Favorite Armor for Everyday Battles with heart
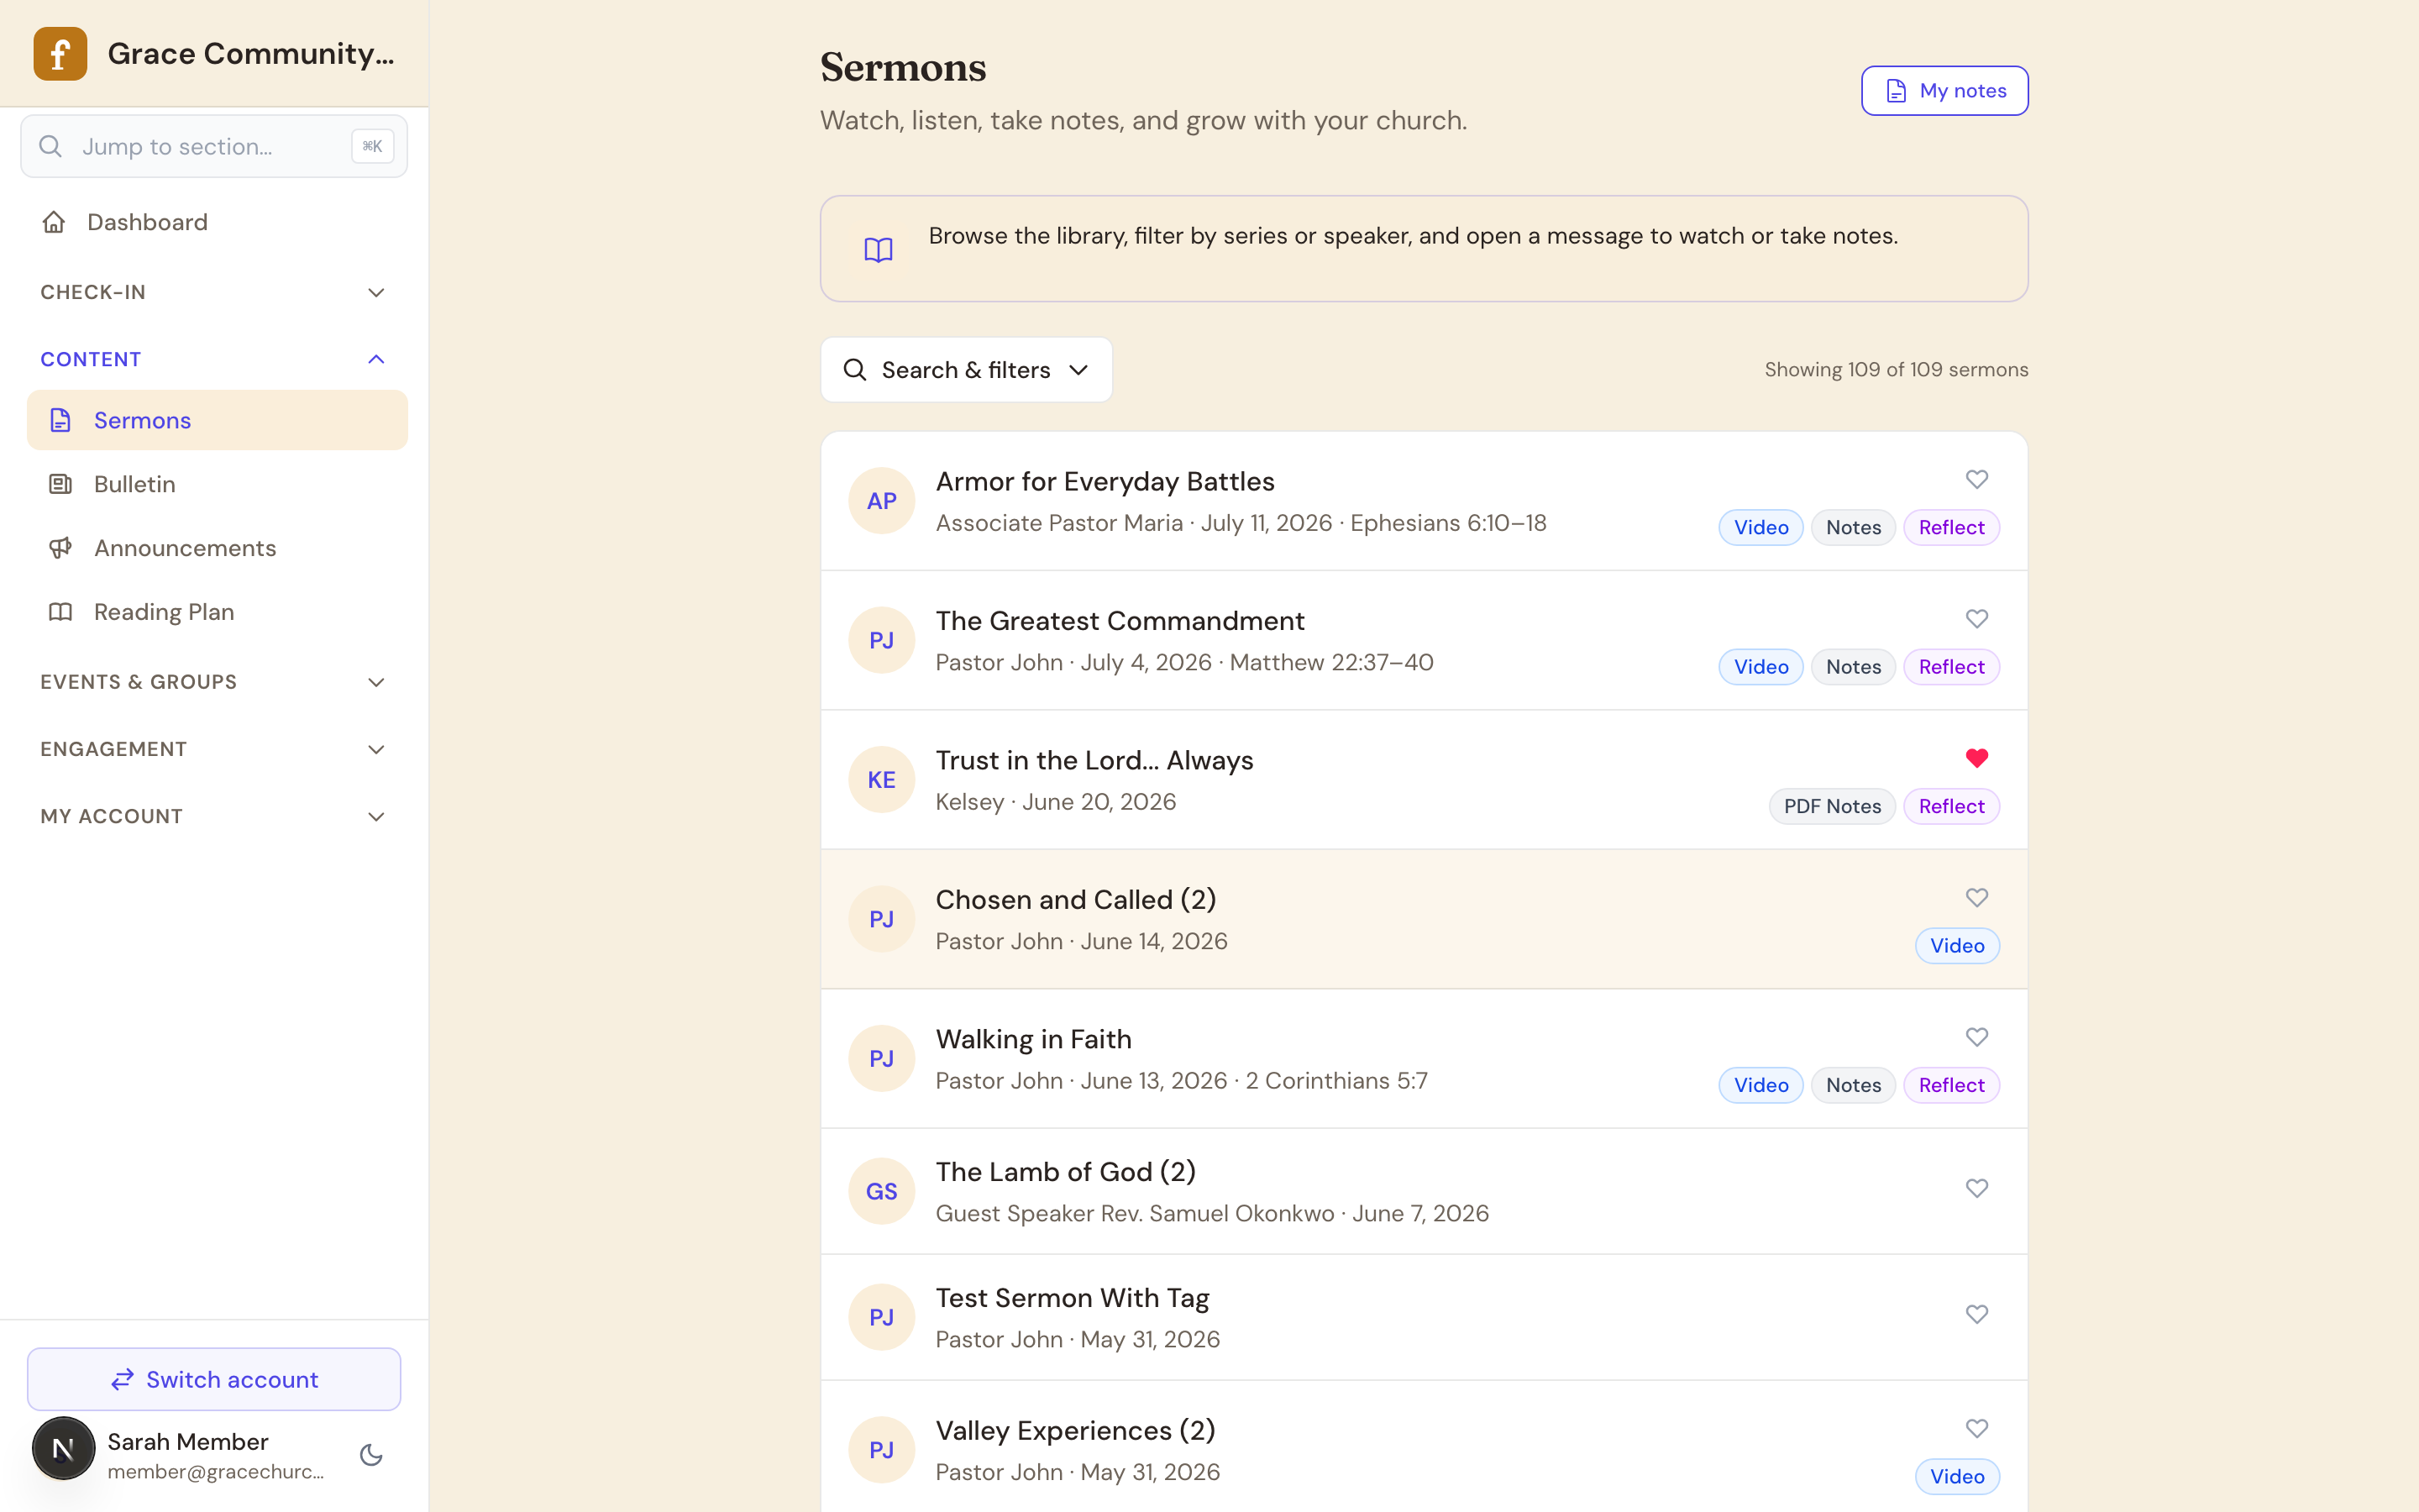This screenshot has height=1512, width=2419. click(x=1976, y=479)
